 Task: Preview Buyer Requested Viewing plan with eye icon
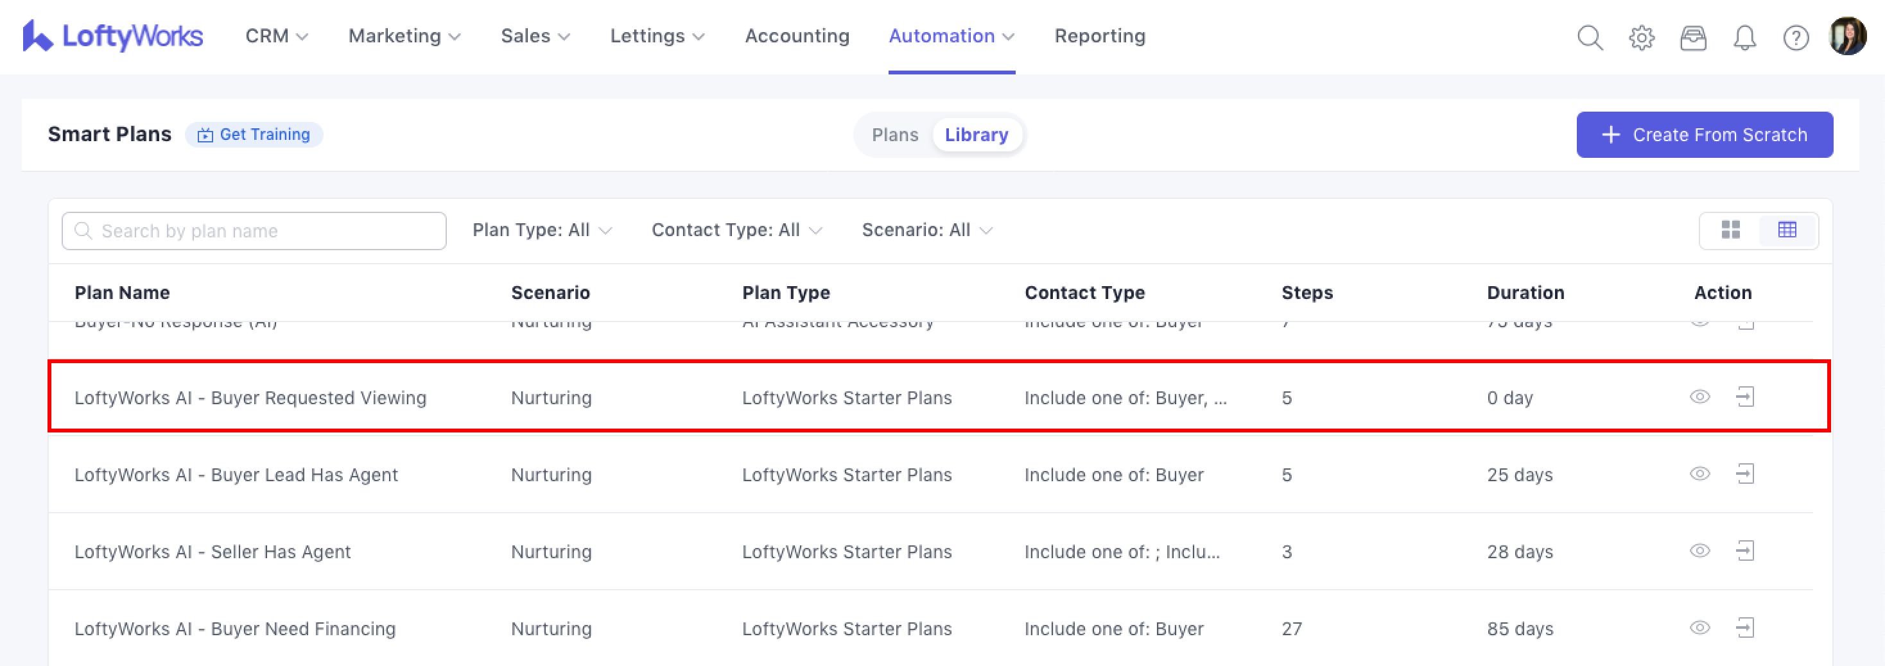click(x=1699, y=397)
